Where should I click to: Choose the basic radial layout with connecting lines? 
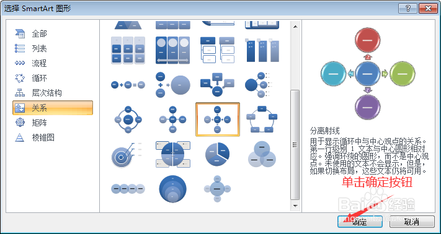tap(172, 119)
